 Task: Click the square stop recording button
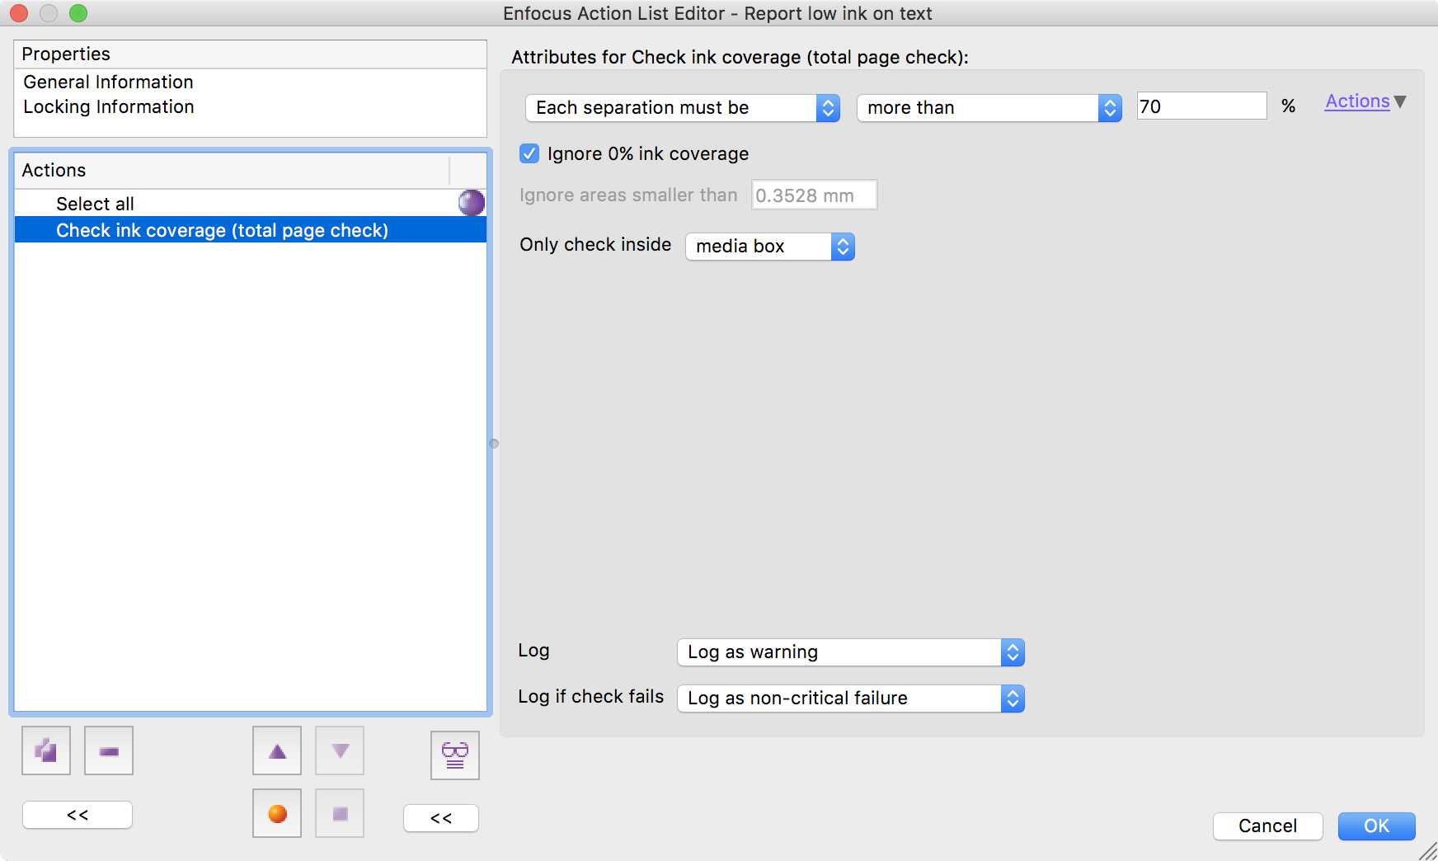(x=340, y=814)
